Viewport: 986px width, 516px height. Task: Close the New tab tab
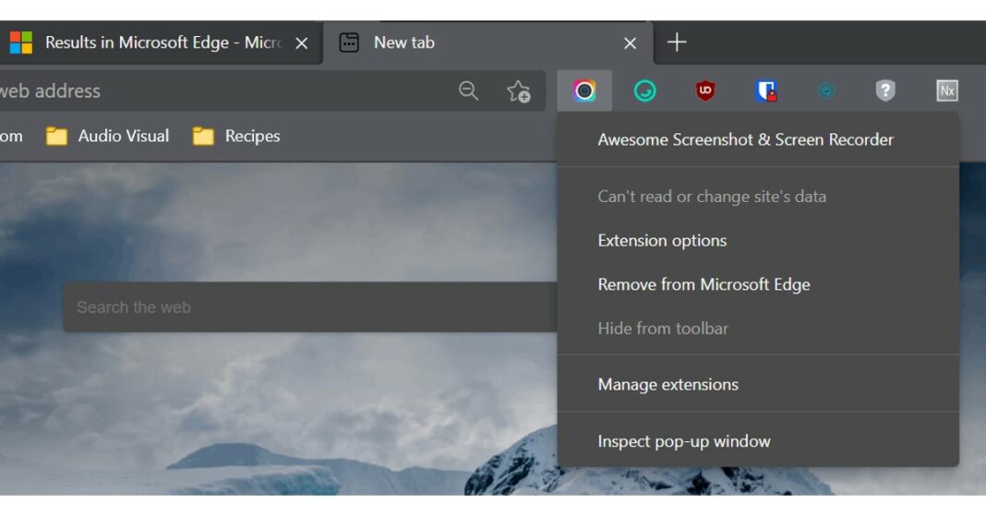click(630, 43)
